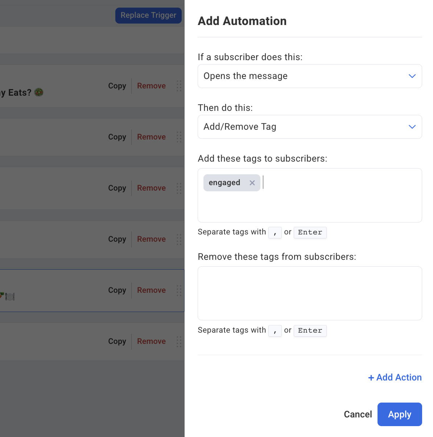This screenshot has height=437, width=433.
Task: Click the 'Add Automation' heading
Action: pyautogui.click(x=242, y=21)
